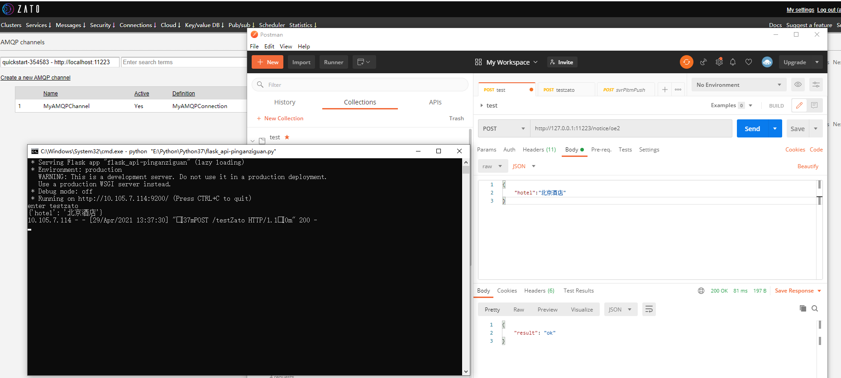Open the Pre-req. request tab

601,149
